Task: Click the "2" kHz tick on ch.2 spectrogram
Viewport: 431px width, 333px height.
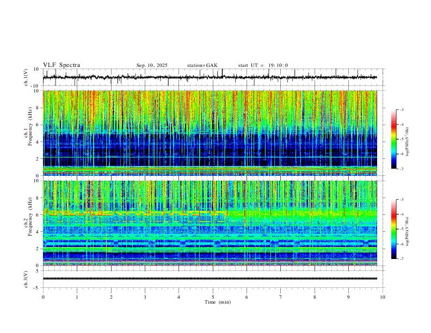Action: (x=38, y=249)
